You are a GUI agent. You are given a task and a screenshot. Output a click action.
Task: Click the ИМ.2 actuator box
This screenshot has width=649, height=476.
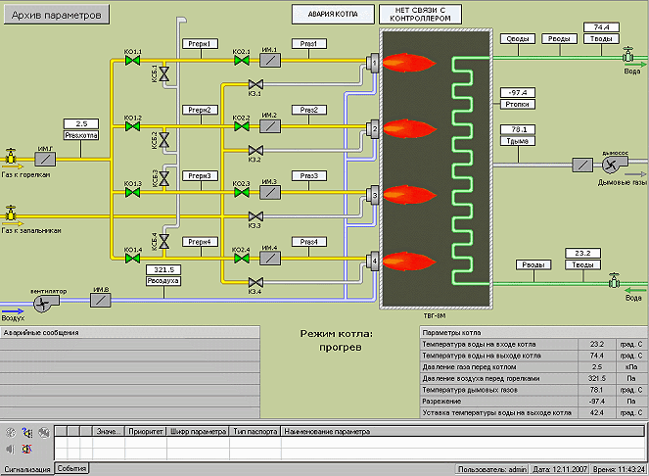[x=269, y=127]
